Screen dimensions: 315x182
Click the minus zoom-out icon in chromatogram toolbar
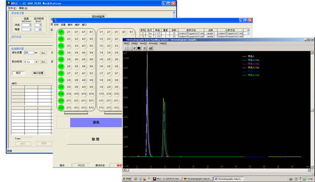point(130,48)
